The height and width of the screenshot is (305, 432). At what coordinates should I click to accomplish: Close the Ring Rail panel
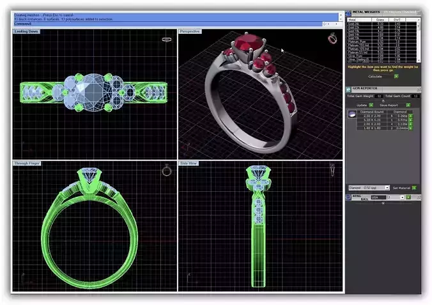(419, 197)
